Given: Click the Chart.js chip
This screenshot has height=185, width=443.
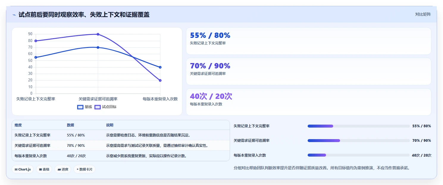Looking at the screenshot, I should [23, 169].
